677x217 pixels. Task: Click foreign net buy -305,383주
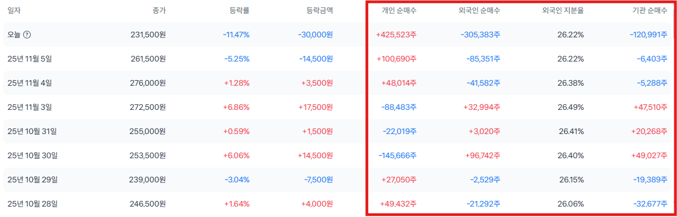480,35
